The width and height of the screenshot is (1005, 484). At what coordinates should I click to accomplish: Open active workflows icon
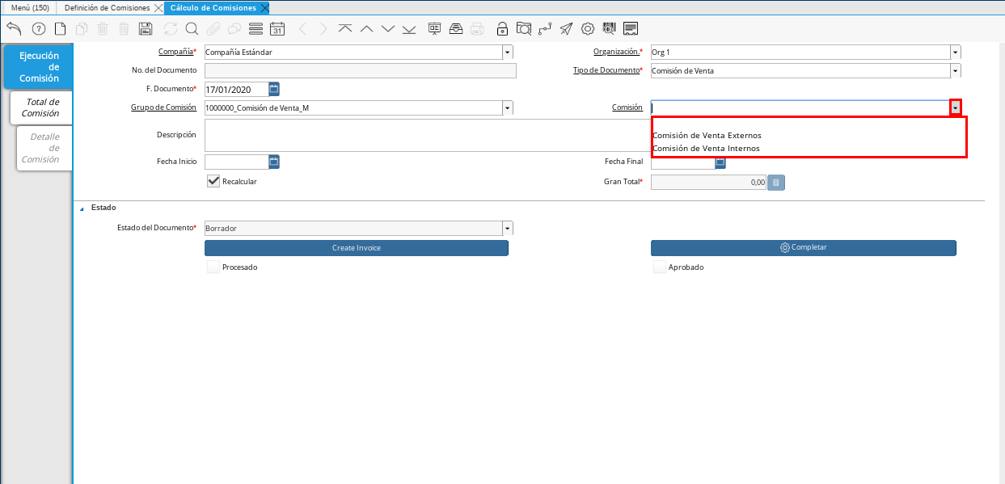545,29
